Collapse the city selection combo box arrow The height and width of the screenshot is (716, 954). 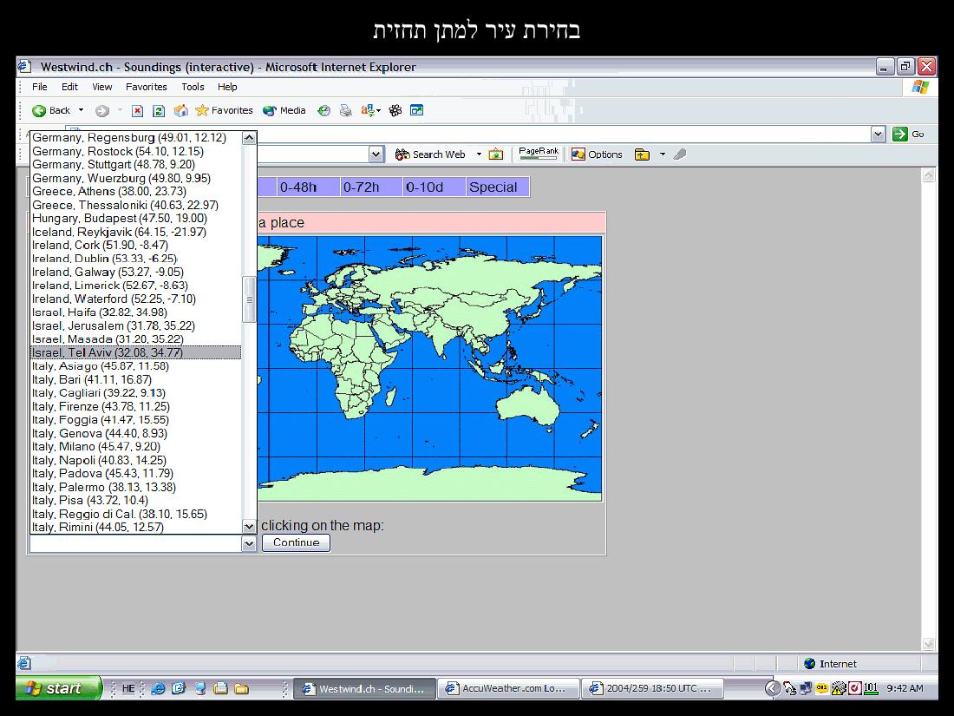coord(249,543)
